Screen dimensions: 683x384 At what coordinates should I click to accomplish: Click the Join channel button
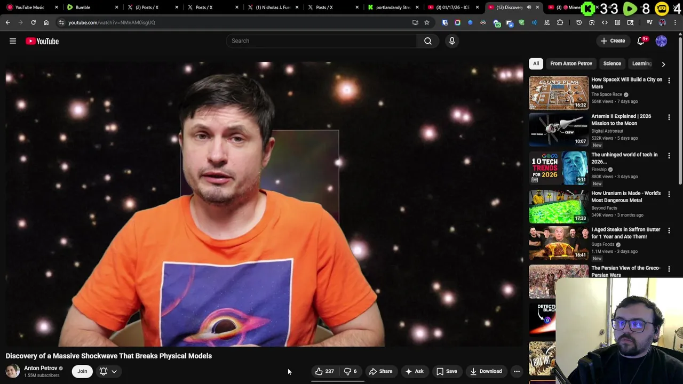tap(82, 371)
